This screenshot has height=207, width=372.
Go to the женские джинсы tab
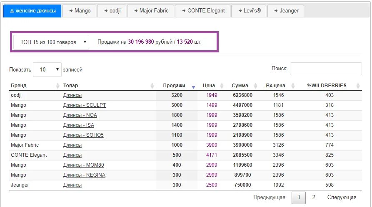pos(32,11)
